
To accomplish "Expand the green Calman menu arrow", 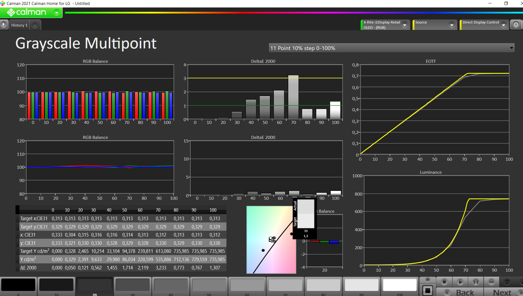I will click(57, 12).
